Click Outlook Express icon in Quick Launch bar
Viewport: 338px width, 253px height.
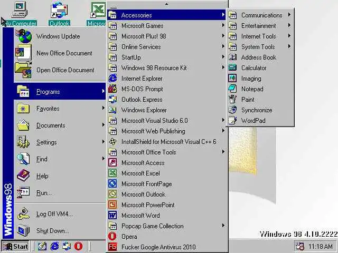pos(67,246)
